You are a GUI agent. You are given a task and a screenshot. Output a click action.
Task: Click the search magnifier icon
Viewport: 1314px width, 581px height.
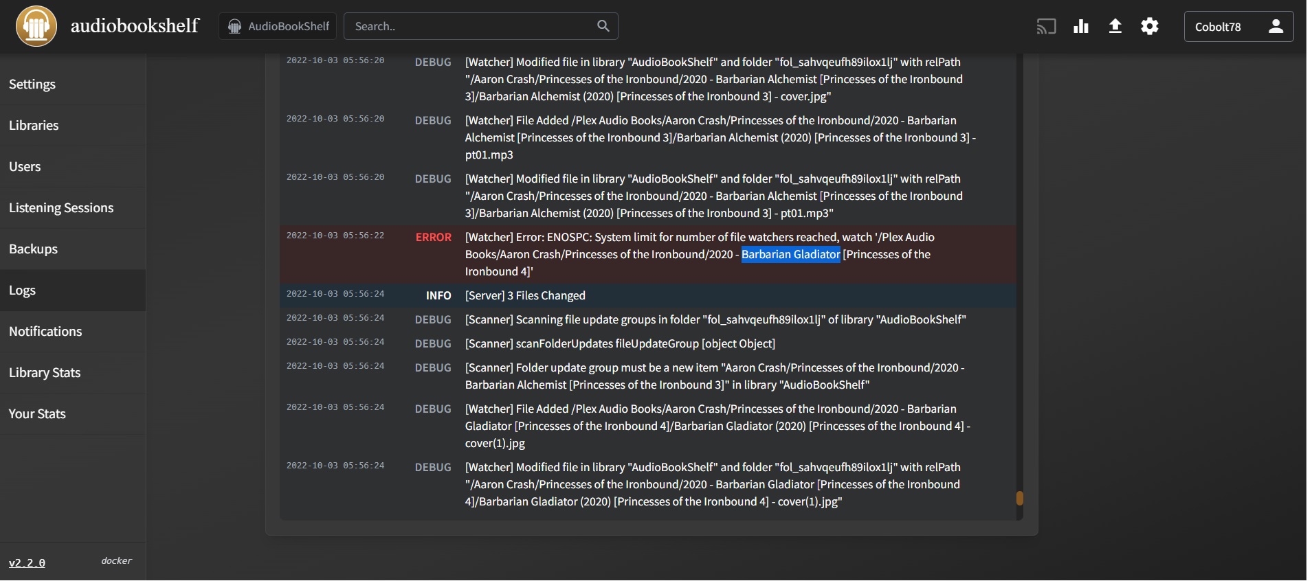click(603, 26)
